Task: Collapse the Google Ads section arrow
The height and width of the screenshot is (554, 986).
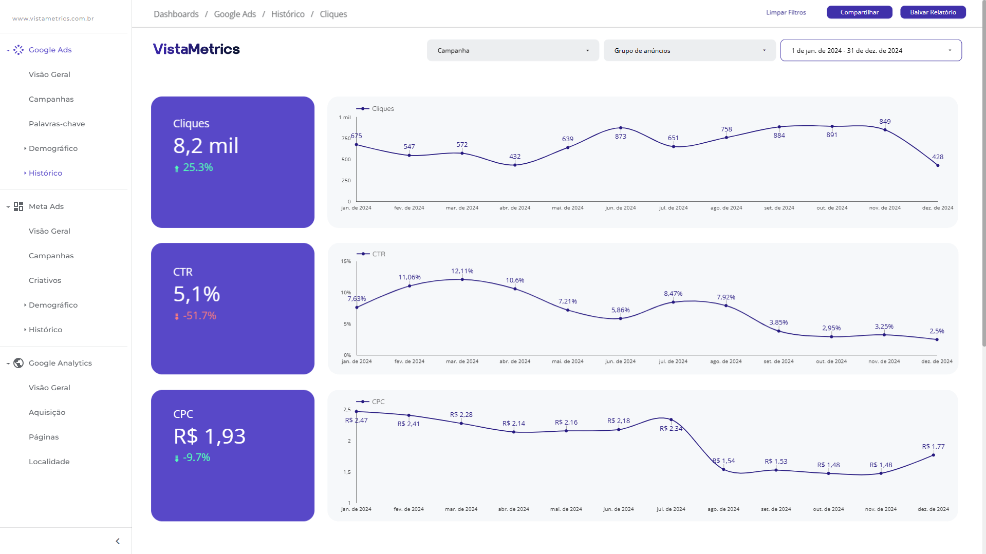Action: pos(8,50)
